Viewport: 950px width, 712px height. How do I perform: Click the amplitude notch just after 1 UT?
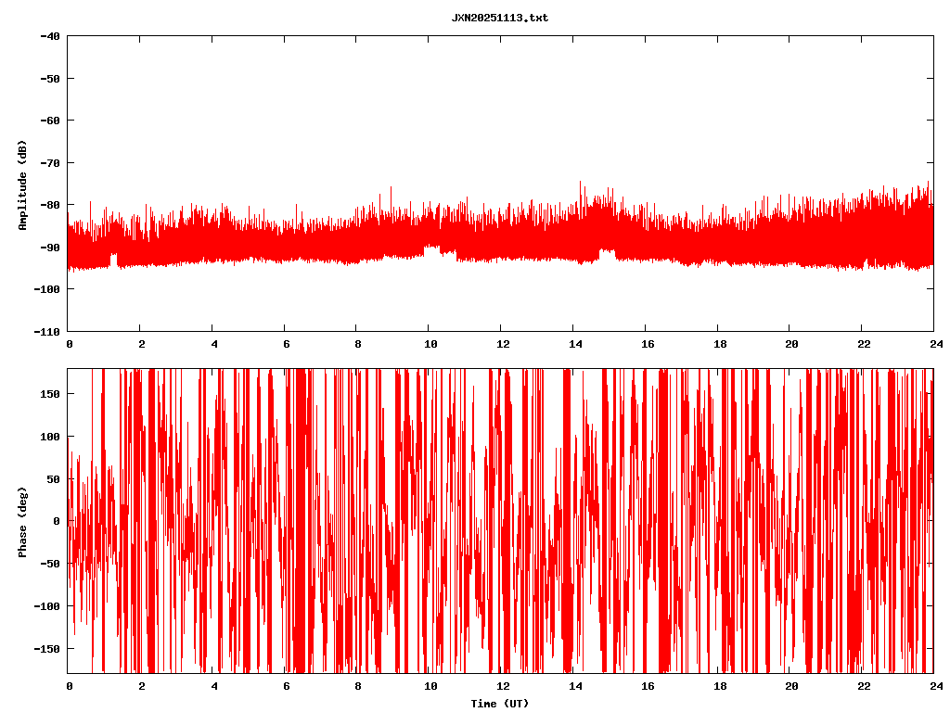[113, 257]
